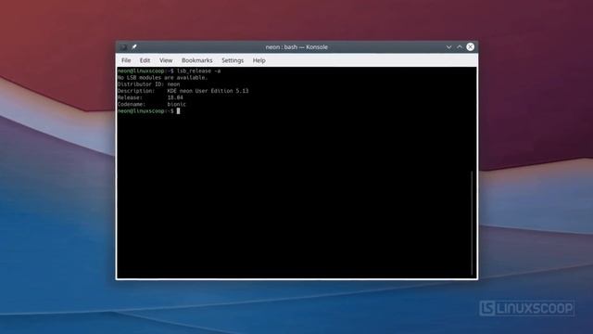Screen dimensions: 593x334
Task: Click the 'neon : bash — Konsole' window title
Action: point(296,47)
